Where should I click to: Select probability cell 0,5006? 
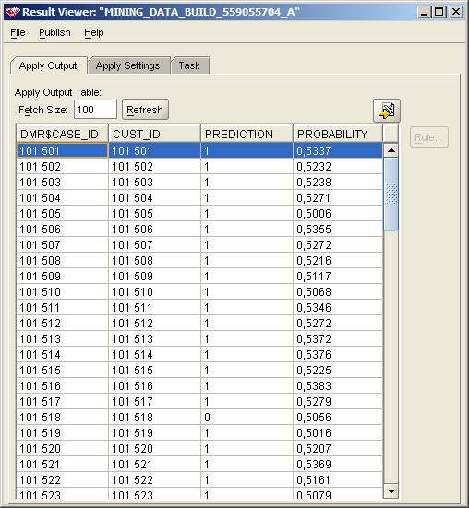[338, 214]
